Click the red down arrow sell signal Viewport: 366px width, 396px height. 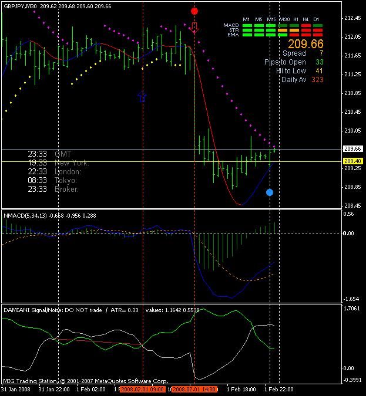coord(194,28)
